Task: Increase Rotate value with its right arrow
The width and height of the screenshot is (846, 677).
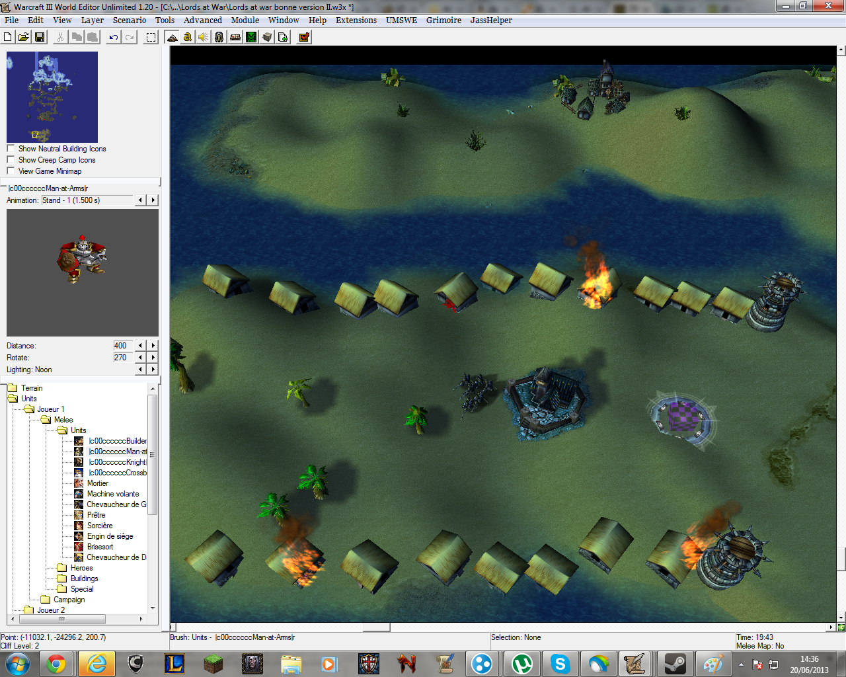Action: point(153,358)
